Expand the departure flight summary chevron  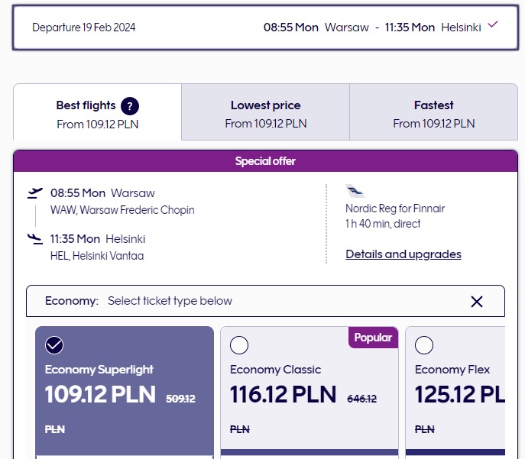pos(493,24)
